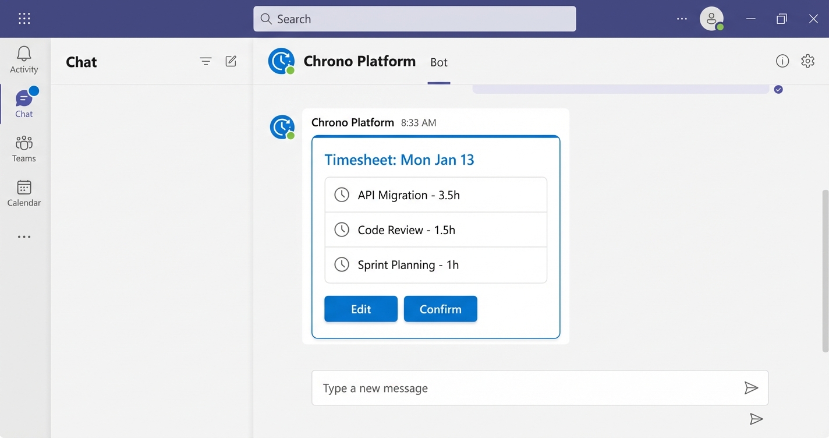Edit the Mon Jan 13 timesheet
The image size is (829, 438).
point(360,309)
